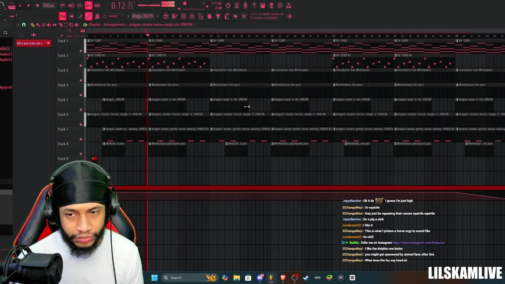Viewport: 505px width, 284px height.
Task: Open the undo history icon
Action: (x=228, y=5)
